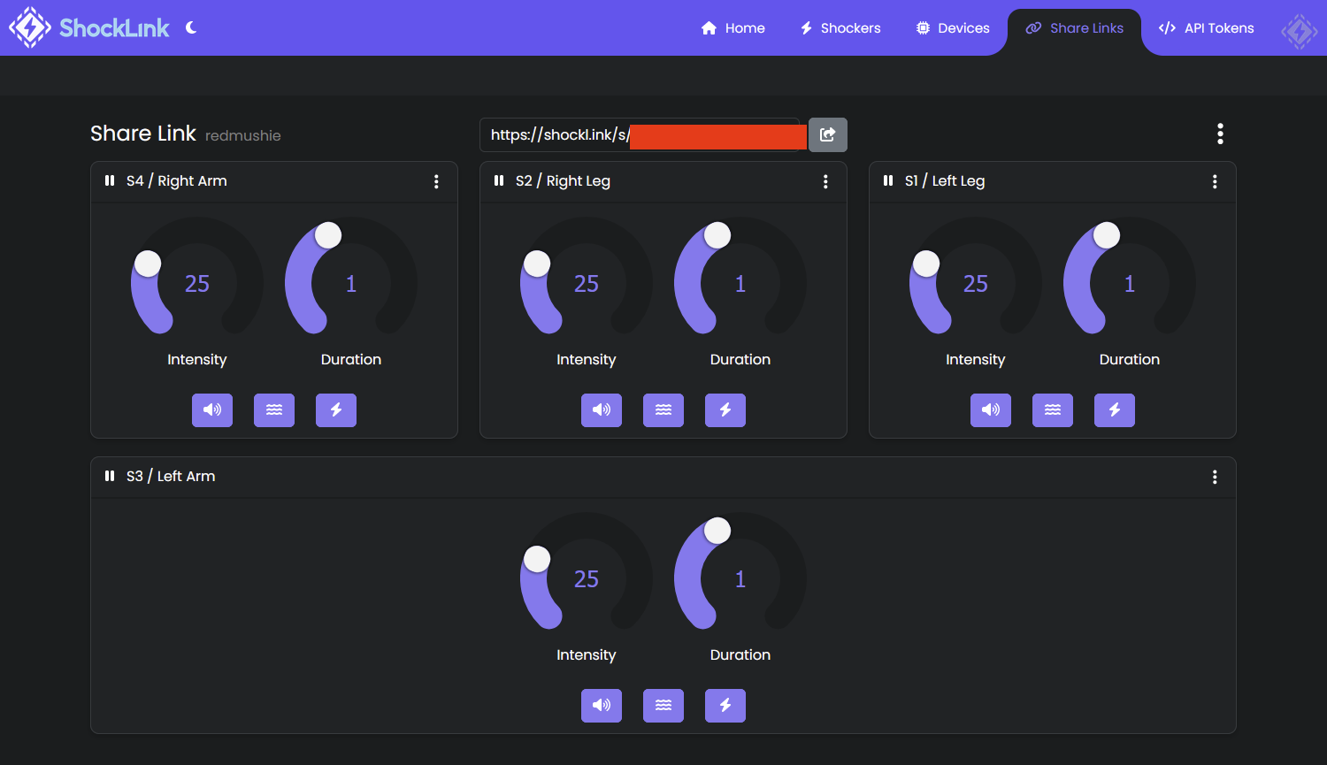Pause the S1 / Left Leg shocker
This screenshot has height=765, width=1327.
[x=887, y=180]
